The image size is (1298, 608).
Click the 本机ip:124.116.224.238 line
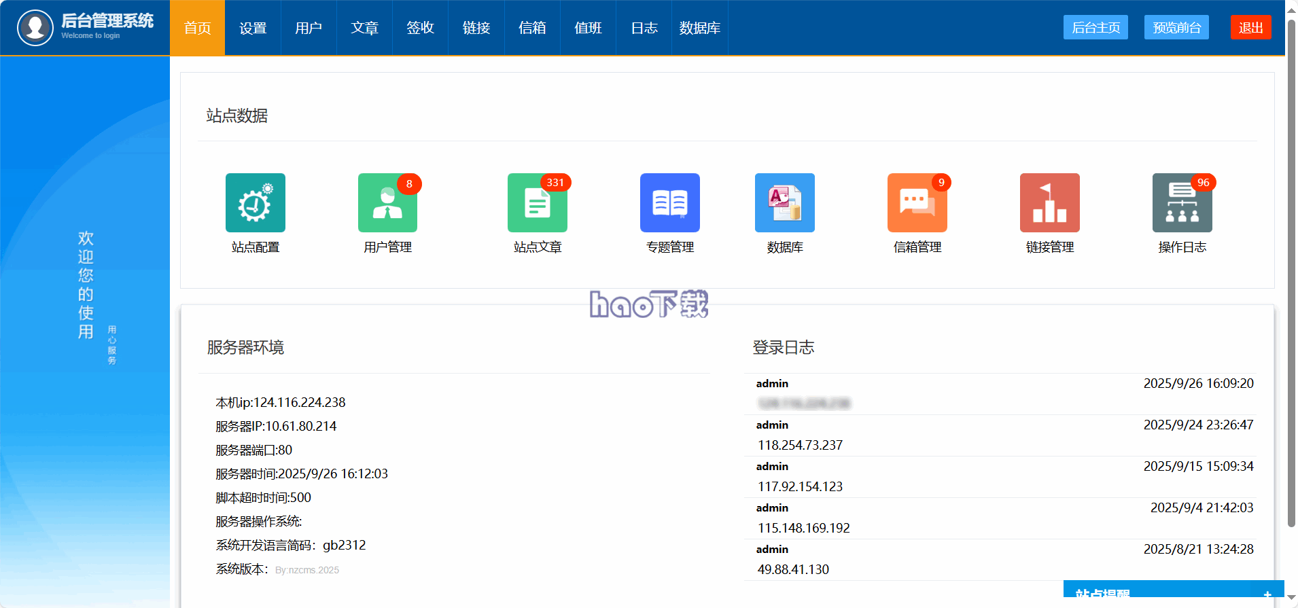pos(281,402)
